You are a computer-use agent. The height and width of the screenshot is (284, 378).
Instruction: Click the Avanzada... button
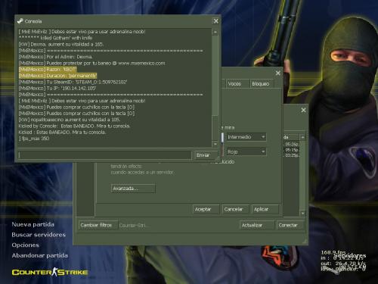(133, 189)
